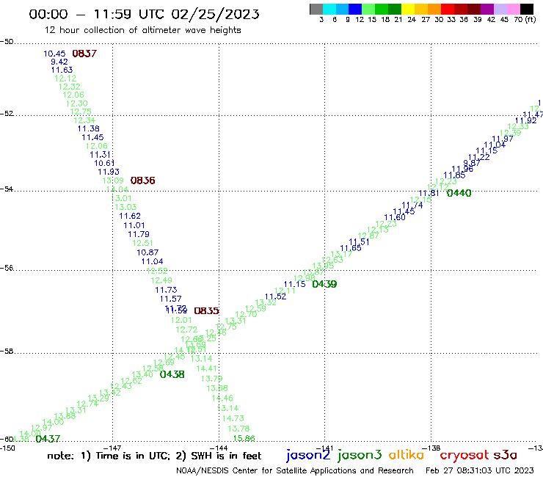
Task: Click the 0835 time marker
Action: 206,310
